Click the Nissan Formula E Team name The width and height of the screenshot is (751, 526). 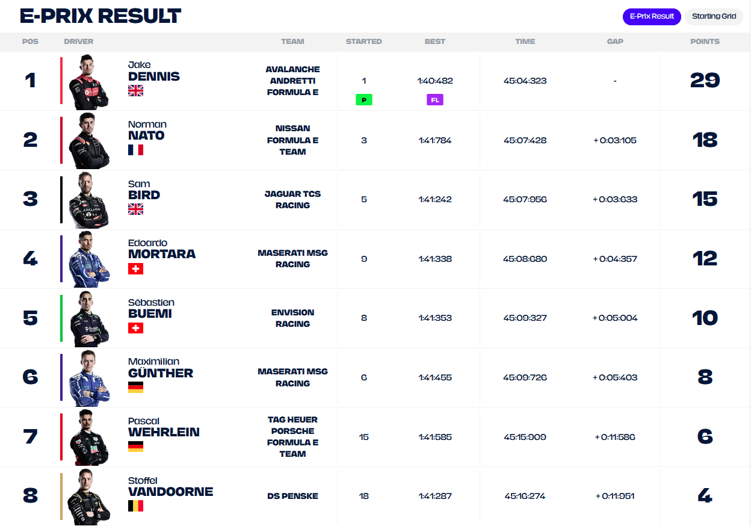point(292,140)
